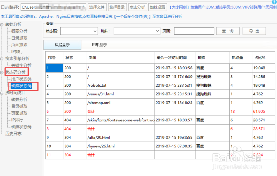Focus the 日志路径 path input field

[x=53, y=7]
